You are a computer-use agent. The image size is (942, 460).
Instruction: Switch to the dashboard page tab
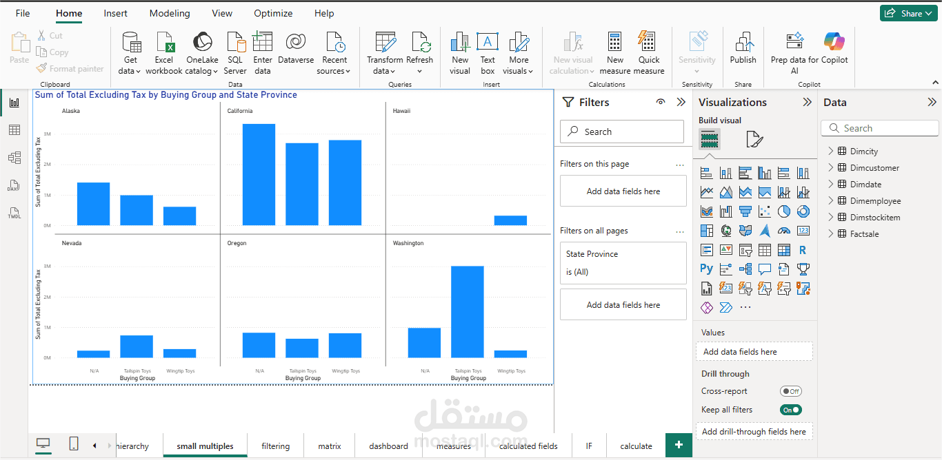(389, 446)
